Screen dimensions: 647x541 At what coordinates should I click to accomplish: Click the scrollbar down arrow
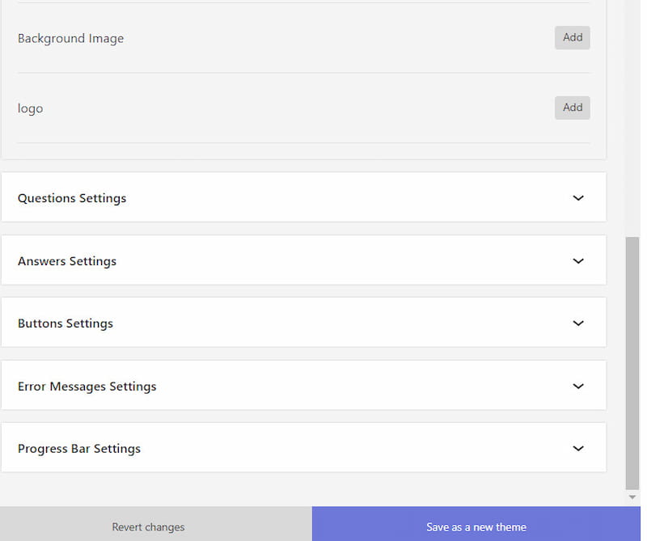pos(632,497)
